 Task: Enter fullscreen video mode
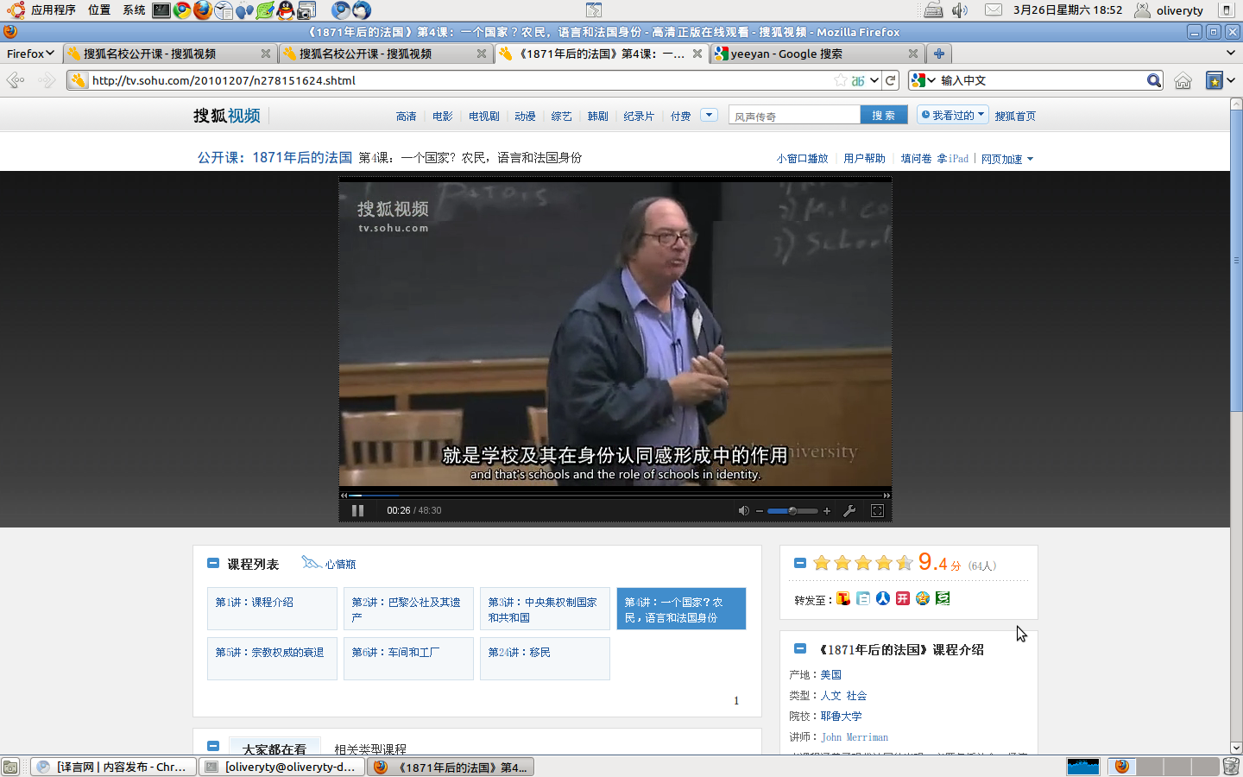click(877, 510)
